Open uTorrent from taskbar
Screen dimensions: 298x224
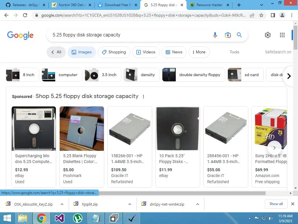pos(78,218)
